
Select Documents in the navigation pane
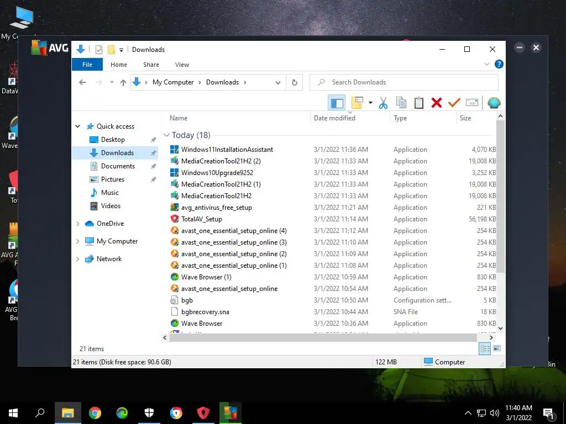pyautogui.click(x=118, y=166)
